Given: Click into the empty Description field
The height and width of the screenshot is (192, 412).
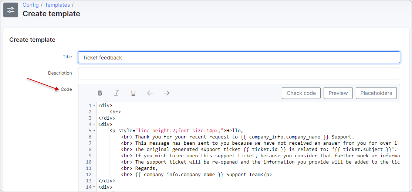Looking at the screenshot, I should click(239, 73).
